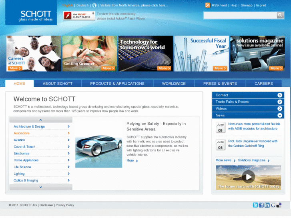This screenshot has width=291, height=218.
Task: Open Life Science category
Action: pos(22,167)
